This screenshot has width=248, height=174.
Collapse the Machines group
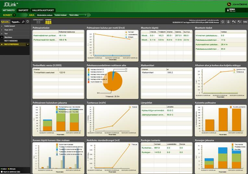pos(2,37)
